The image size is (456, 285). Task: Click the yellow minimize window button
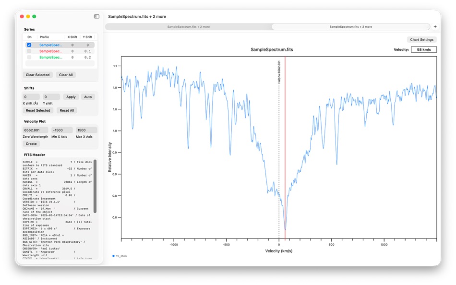tap(28, 17)
